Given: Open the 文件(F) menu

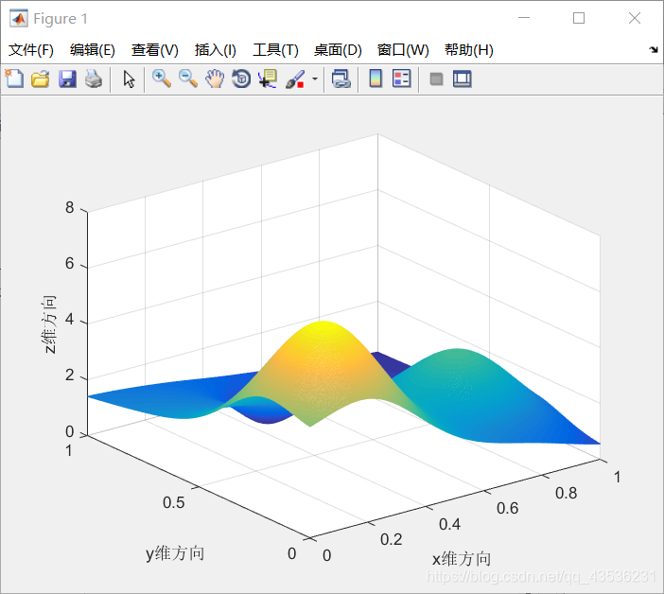Looking at the screenshot, I should click(31, 50).
